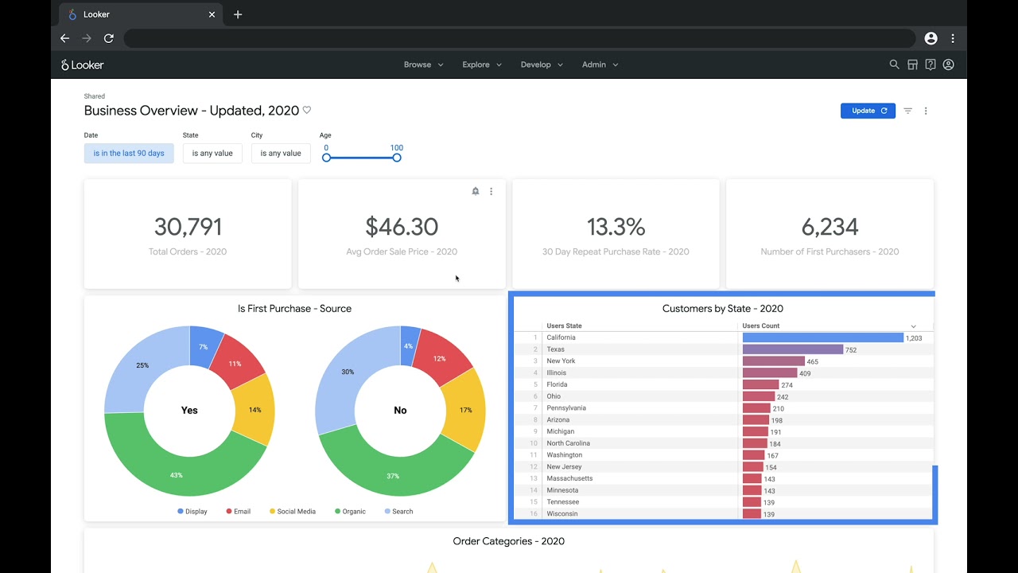Click the 30% Search slice in No donut

[347, 372]
